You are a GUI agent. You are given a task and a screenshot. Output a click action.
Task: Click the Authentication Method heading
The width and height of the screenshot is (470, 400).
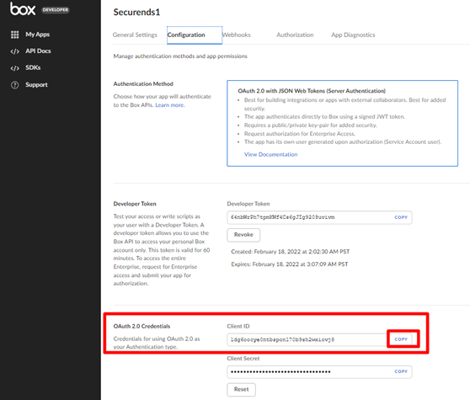coord(143,84)
